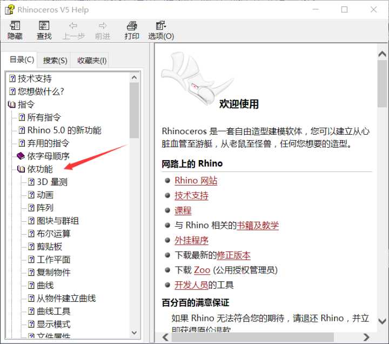Viewport: 389px width, 344px height.
Task: Select the 显示模式 topic
Action: point(53,324)
